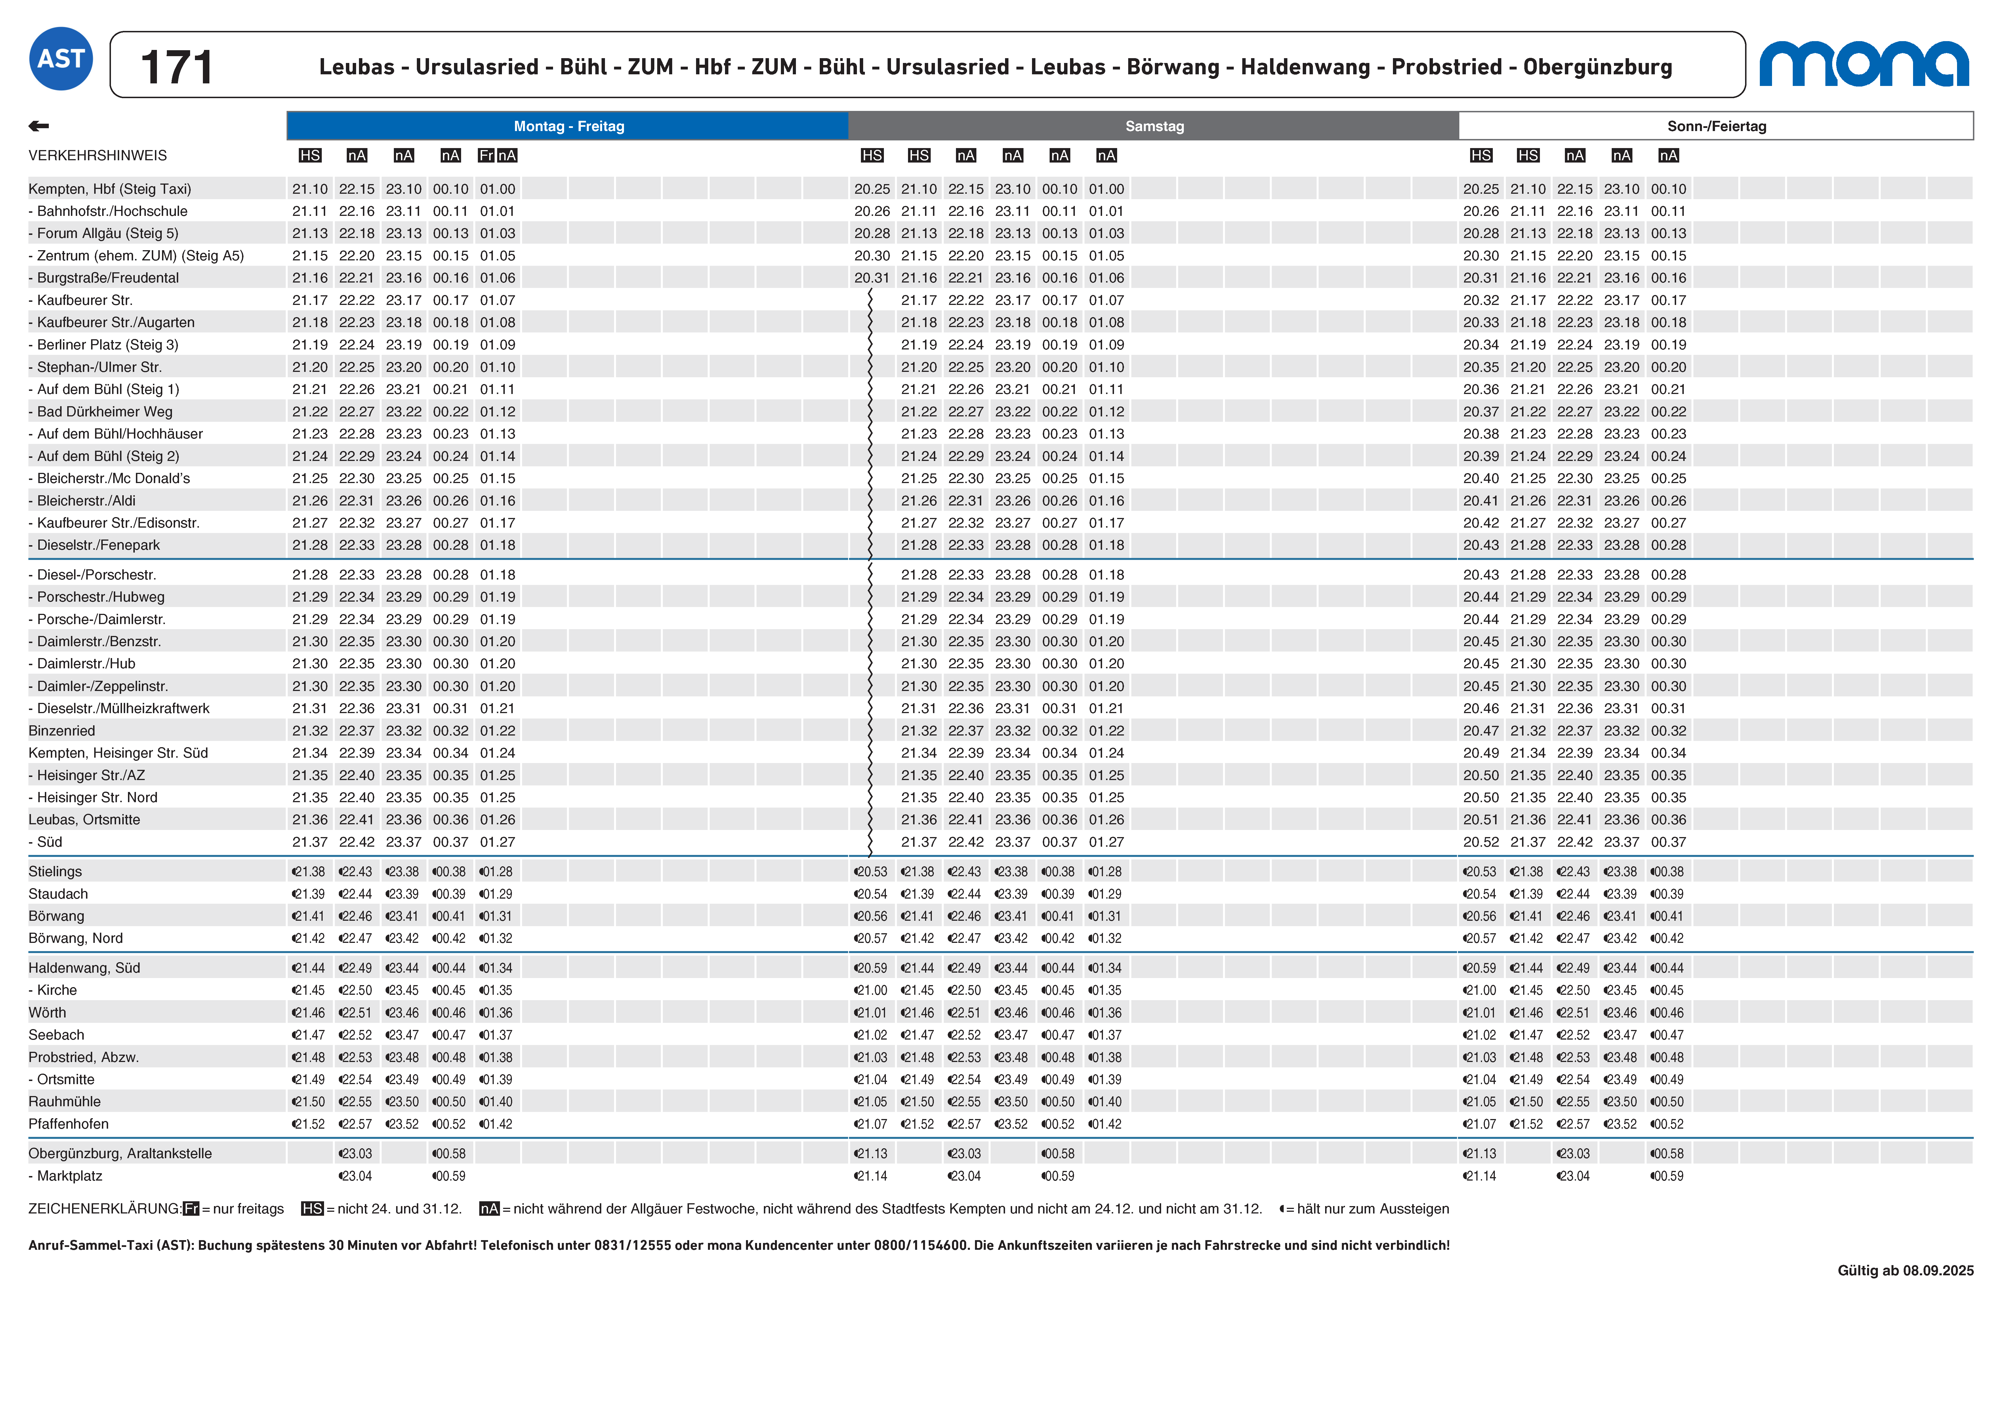Click the Fr badge in the Montag - Freitag header
This screenshot has width=2003, height=1416.
click(x=486, y=155)
